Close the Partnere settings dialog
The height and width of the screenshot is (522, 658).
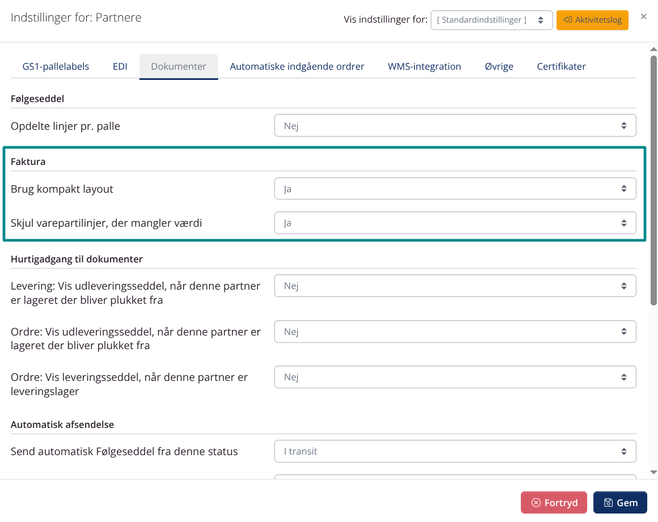click(643, 16)
